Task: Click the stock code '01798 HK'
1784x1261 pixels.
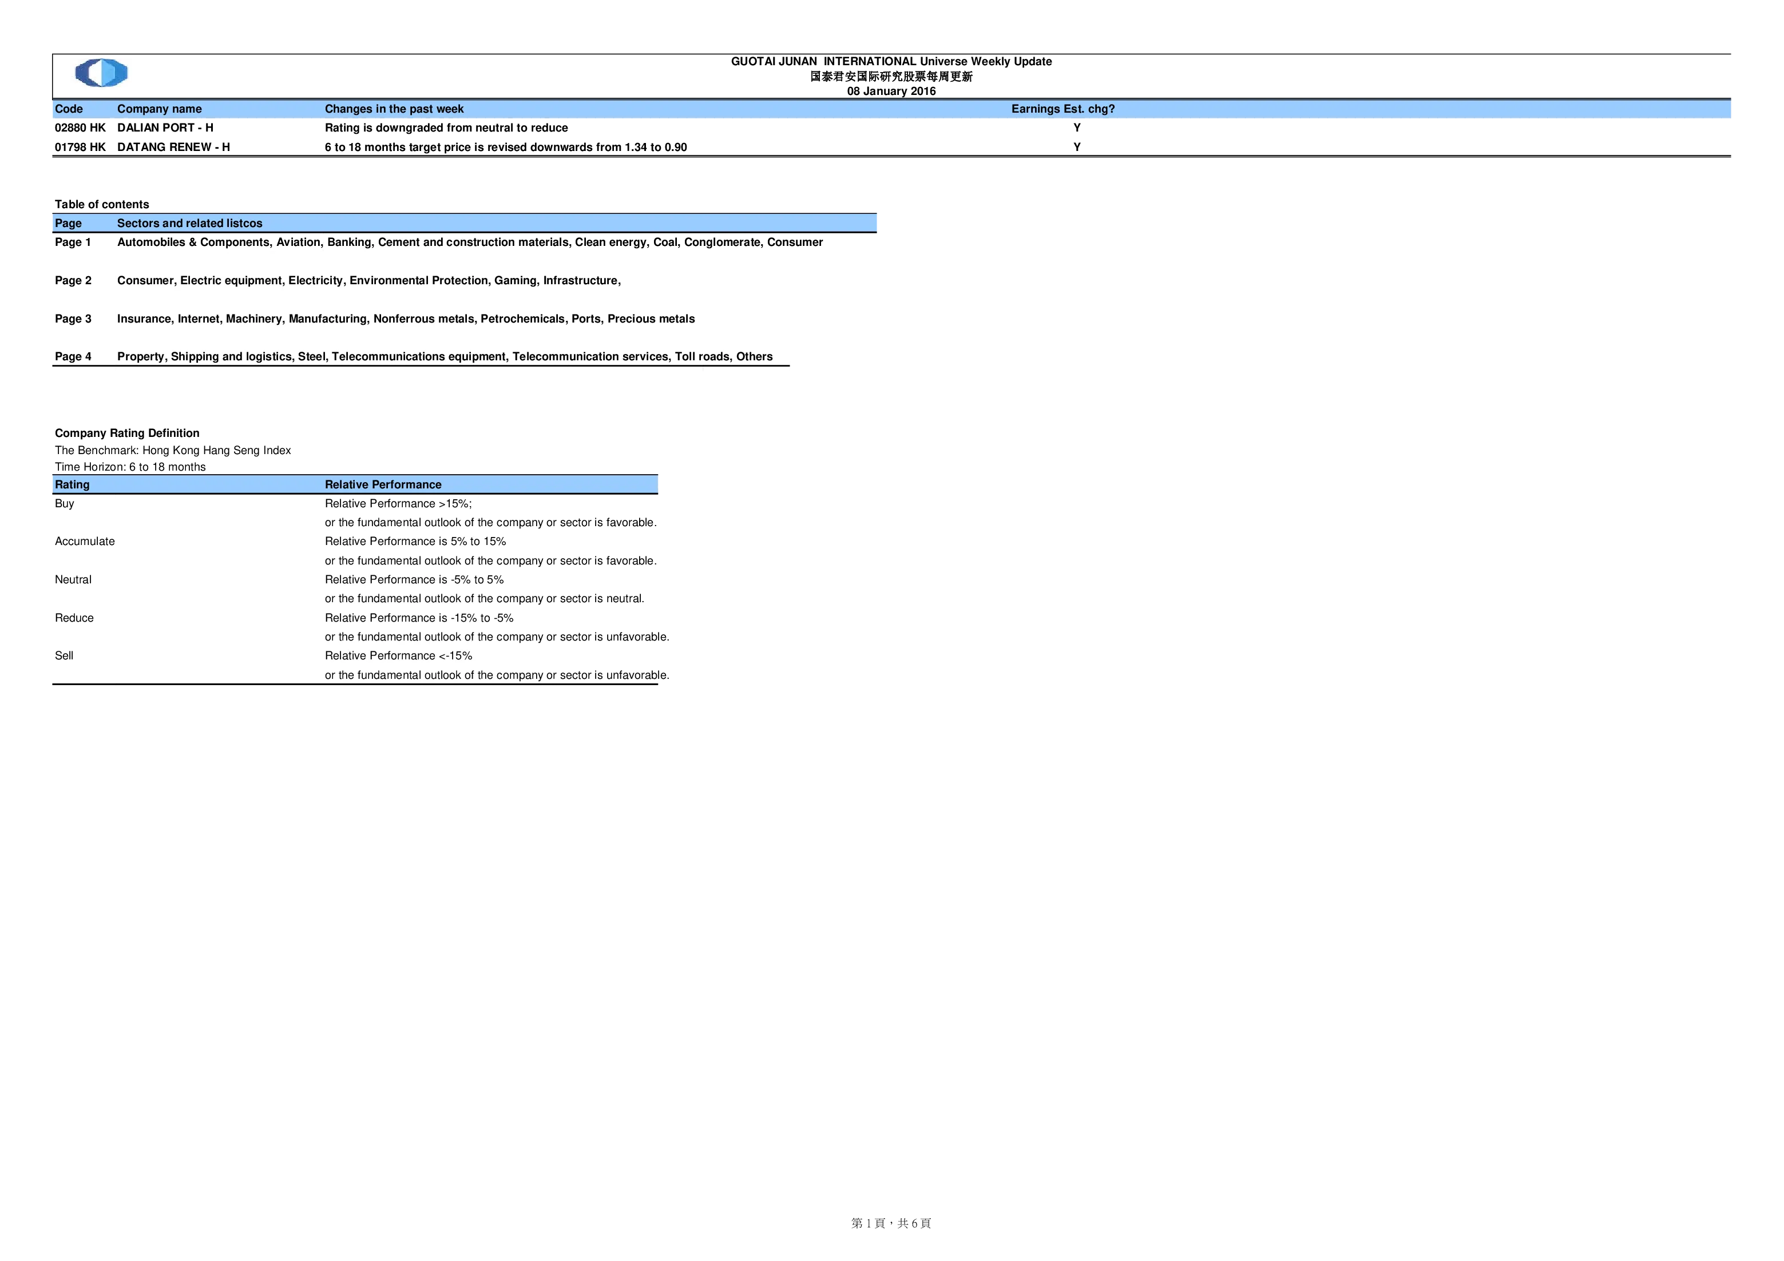Action: [80, 147]
